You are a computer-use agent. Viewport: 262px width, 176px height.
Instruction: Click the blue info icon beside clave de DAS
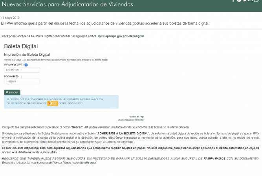click(x=26, y=65)
